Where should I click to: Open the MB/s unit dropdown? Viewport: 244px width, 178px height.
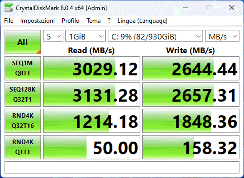click(x=222, y=36)
